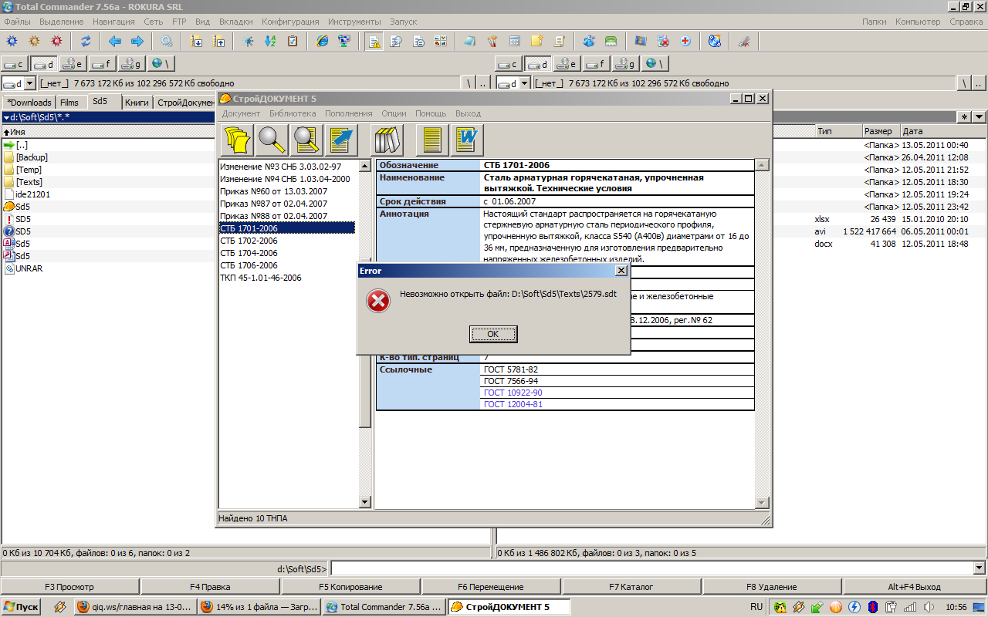This screenshot has width=988, height=617.
Task: Select drive g button in right panel
Action: [x=625, y=64]
